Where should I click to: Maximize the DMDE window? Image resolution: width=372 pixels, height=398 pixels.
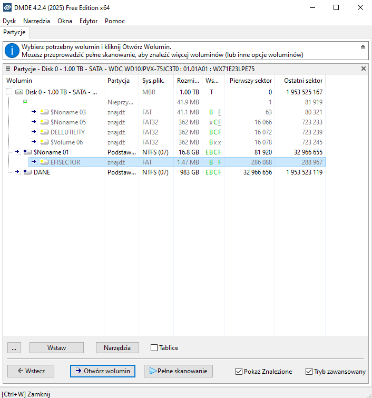tap(336, 7)
